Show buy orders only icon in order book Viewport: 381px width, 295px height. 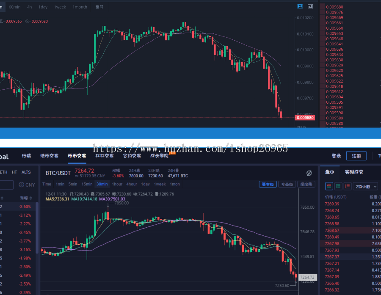point(338,186)
